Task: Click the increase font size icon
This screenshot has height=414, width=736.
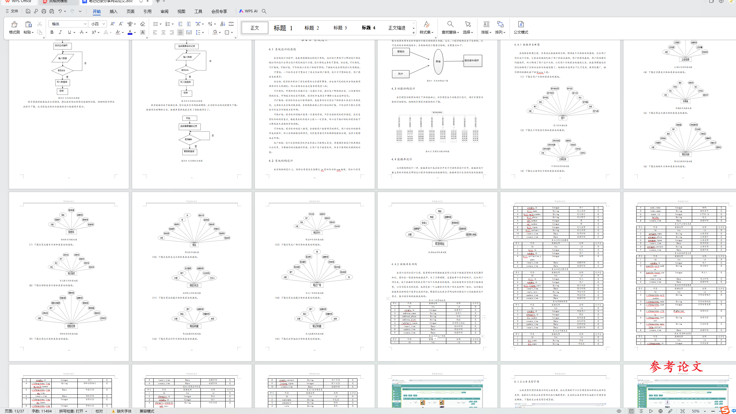Action: point(112,24)
